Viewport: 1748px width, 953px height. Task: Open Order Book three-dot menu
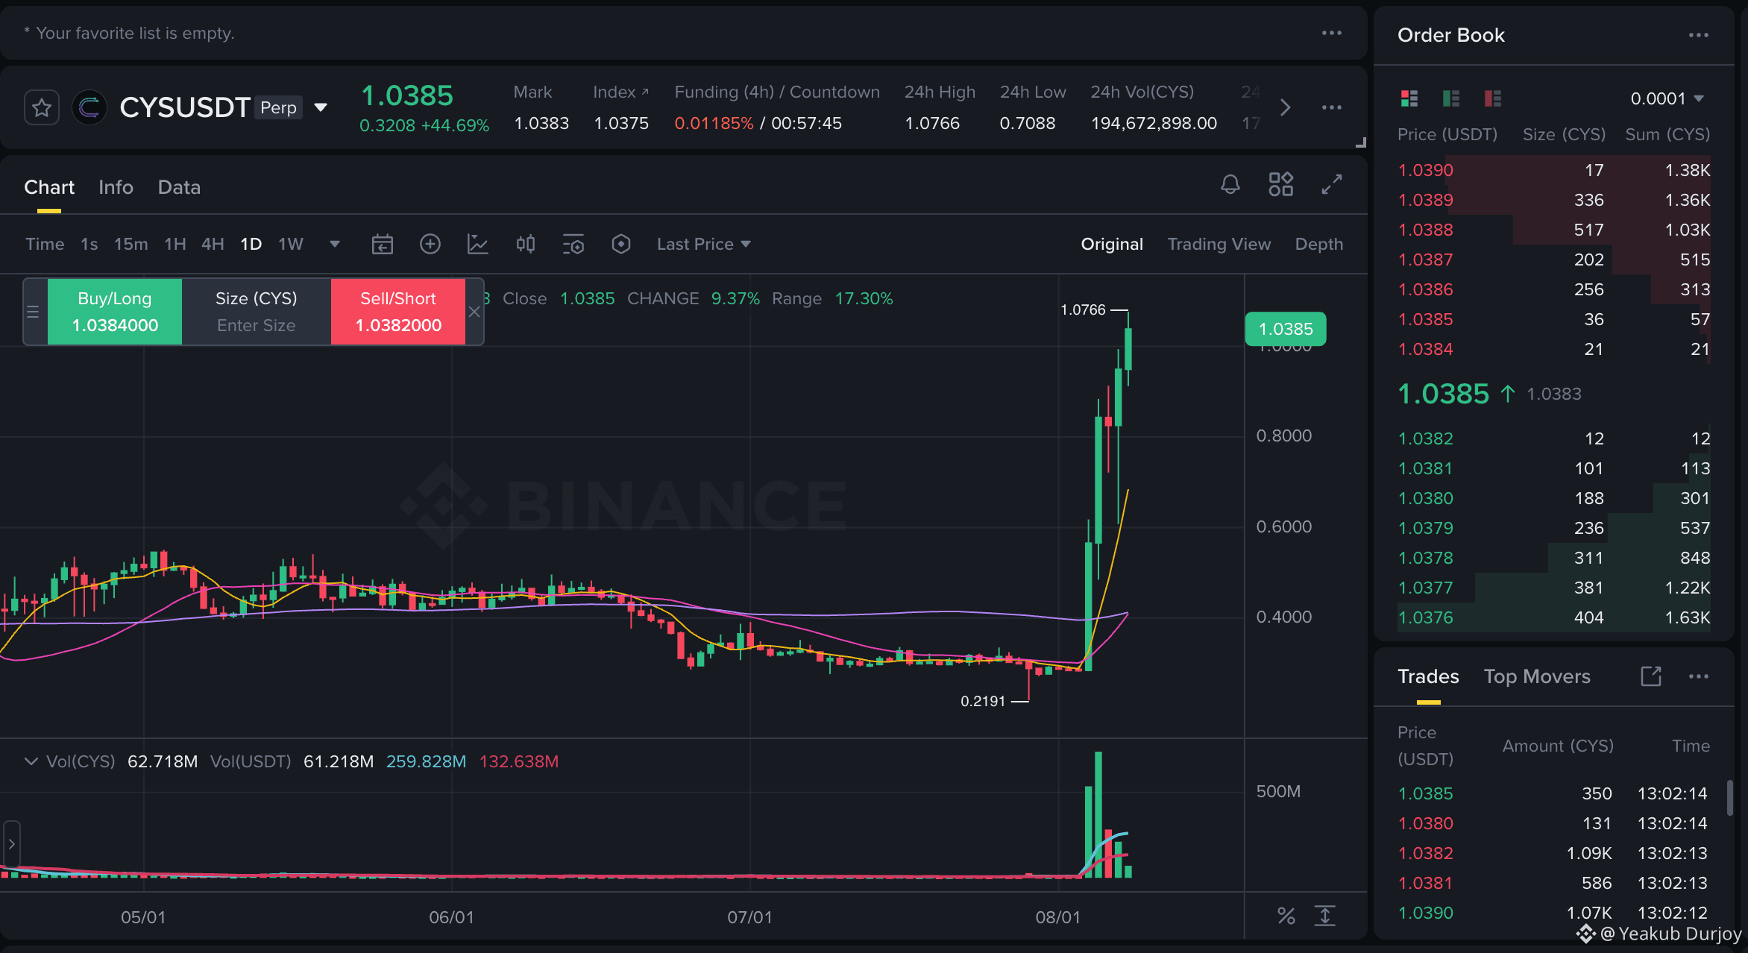tap(1698, 36)
